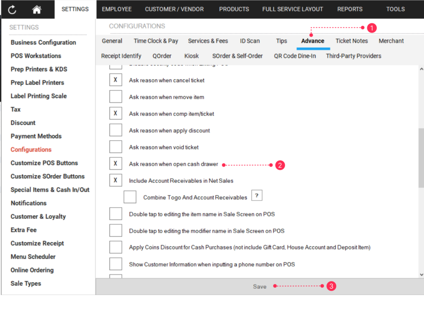Open the REPORTS menu
The width and height of the screenshot is (424, 309).
pyautogui.click(x=349, y=9)
